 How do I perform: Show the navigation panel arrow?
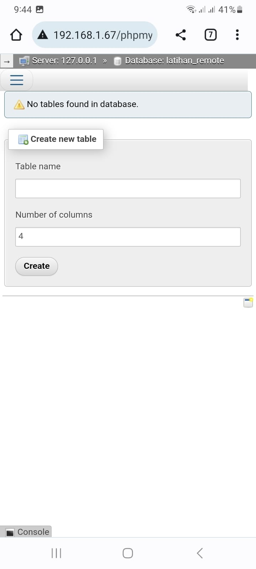pyautogui.click(x=6, y=62)
